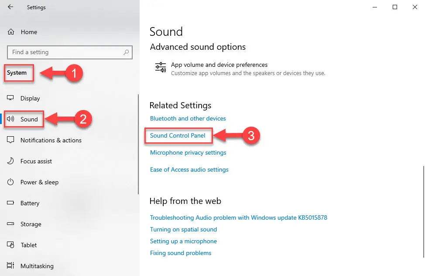Click Fixing sound problems help link

(181, 252)
